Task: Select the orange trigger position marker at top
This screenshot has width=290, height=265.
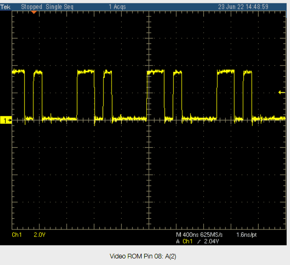Action: pyautogui.click(x=34, y=12)
